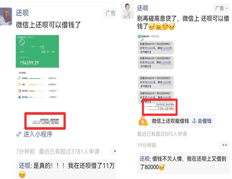Tap the ¥94399.29 amount in bill image
Viewport: 232px width, 179px height.
coord(29,63)
